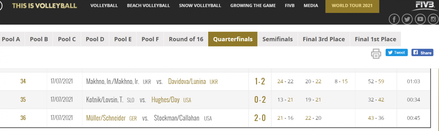Switch to the Semifinals tab
The image size is (439, 131).
278,39
